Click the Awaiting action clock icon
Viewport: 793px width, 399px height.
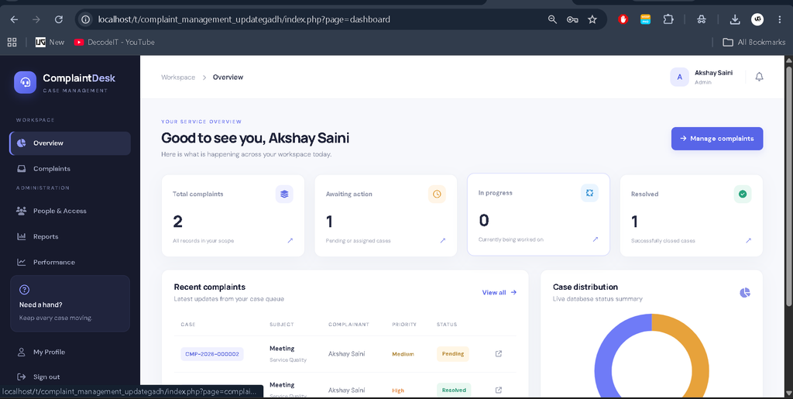437,194
